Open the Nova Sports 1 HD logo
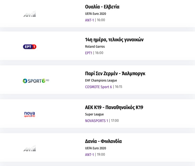Viewport: 195px width, 166px height. (x=29, y=114)
